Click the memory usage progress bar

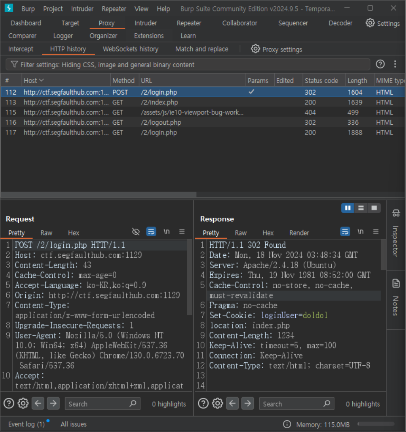click(x=376, y=424)
